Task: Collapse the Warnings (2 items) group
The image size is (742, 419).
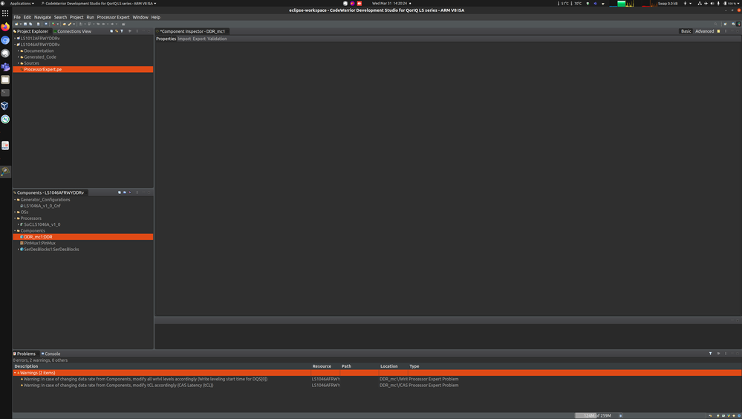Action: (15, 373)
